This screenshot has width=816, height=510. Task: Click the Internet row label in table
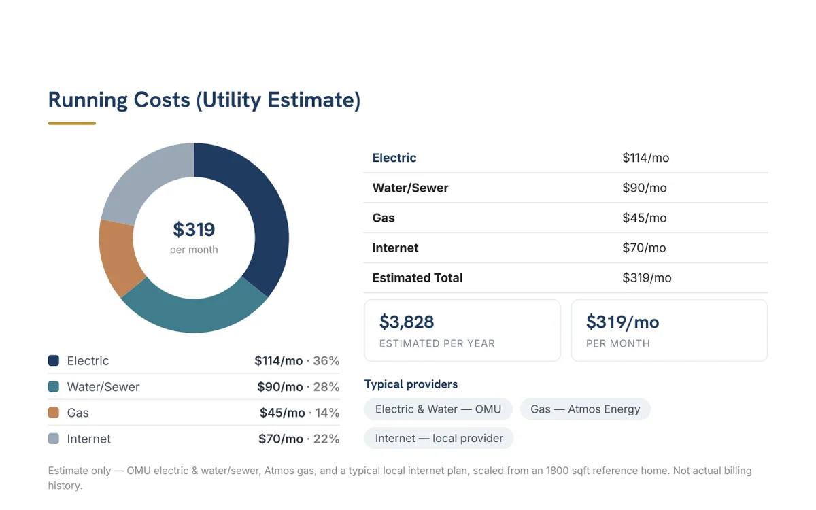click(x=395, y=248)
